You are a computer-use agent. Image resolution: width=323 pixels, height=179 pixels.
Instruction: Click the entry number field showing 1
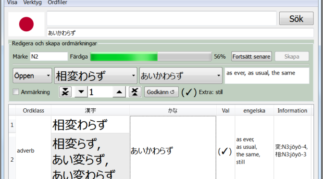[100, 92]
